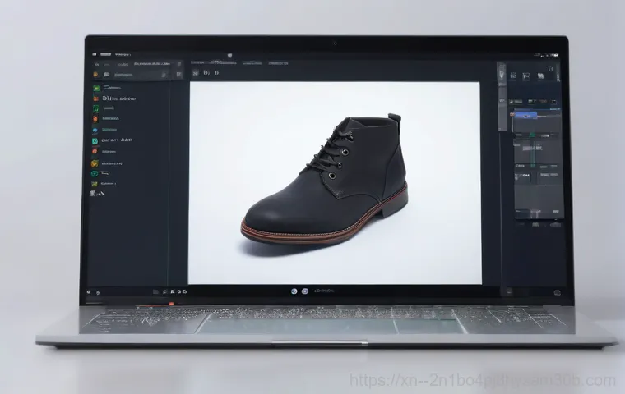Click the topmost green icon in sidebar list

pos(96,88)
